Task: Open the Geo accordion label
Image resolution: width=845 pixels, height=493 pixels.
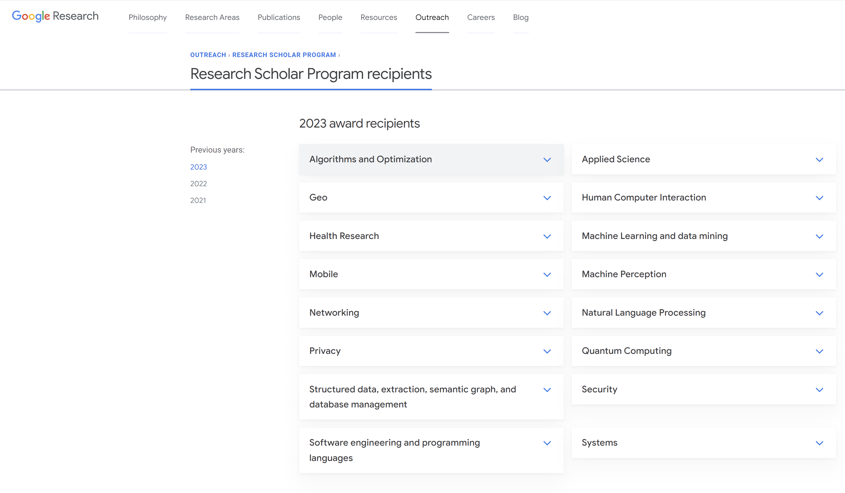Action: pyautogui.click(x=318, y=198)
